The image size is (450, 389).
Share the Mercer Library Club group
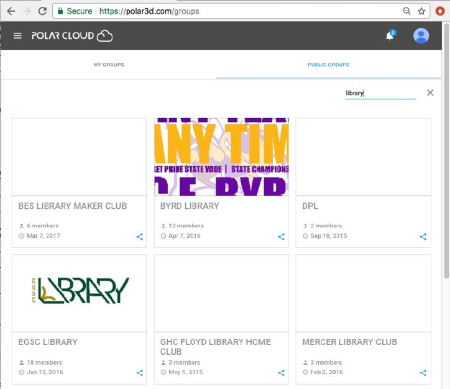click(x=423, y=373)
